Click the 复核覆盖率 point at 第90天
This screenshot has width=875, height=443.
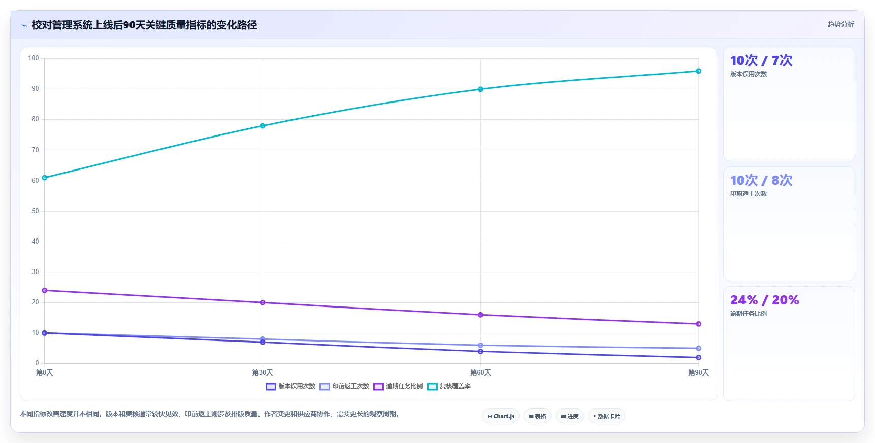tap(698, 71)
